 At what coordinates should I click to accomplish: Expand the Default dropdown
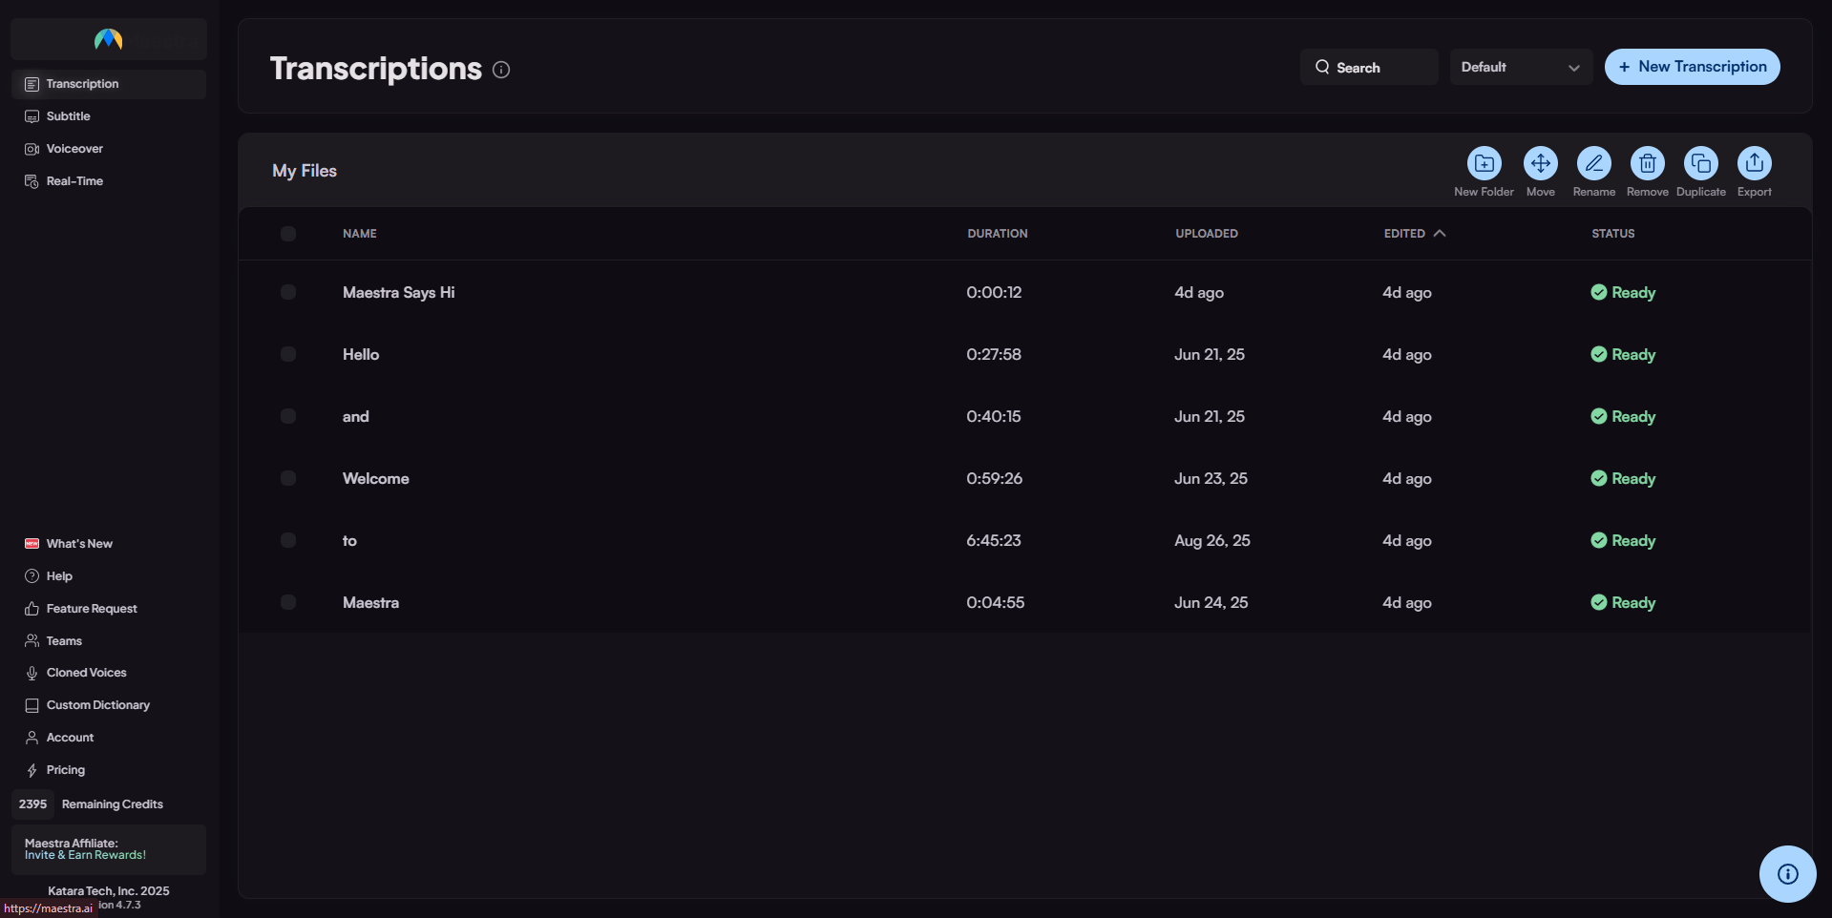pyautogui.click(x=1520, y=67)
